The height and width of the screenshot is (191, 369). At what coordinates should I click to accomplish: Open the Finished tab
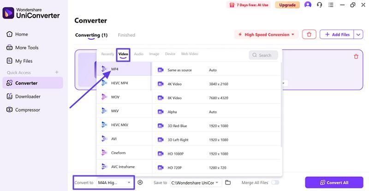click(126, 35)
